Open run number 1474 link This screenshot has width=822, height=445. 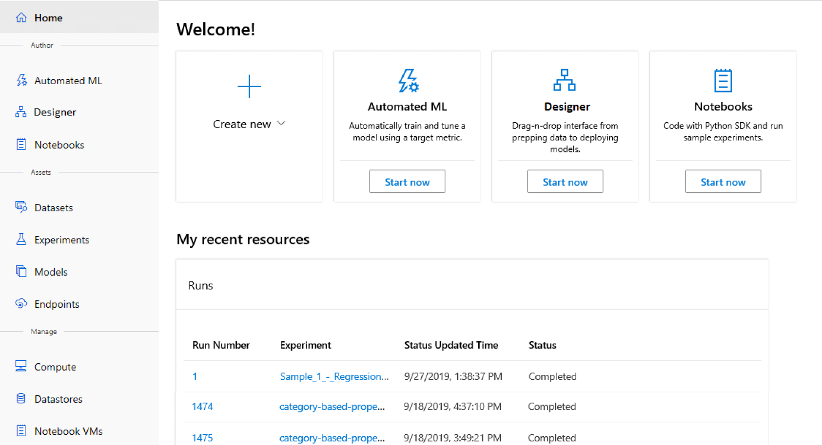click(x=202, y=407)
